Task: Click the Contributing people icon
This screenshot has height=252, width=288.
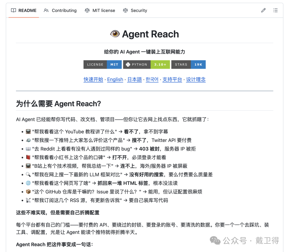Action: click(46, 10)
